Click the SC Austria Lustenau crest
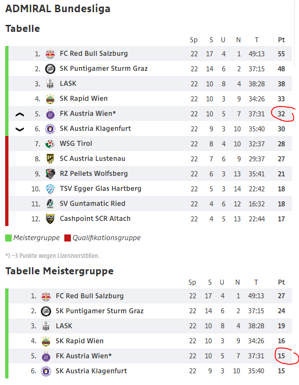 50,159
